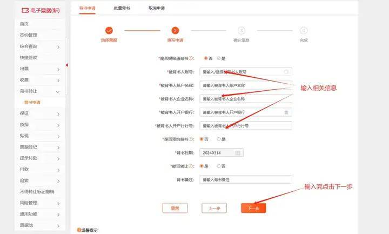Click the 电子票据(新) logo icon

tap(24, 10)
